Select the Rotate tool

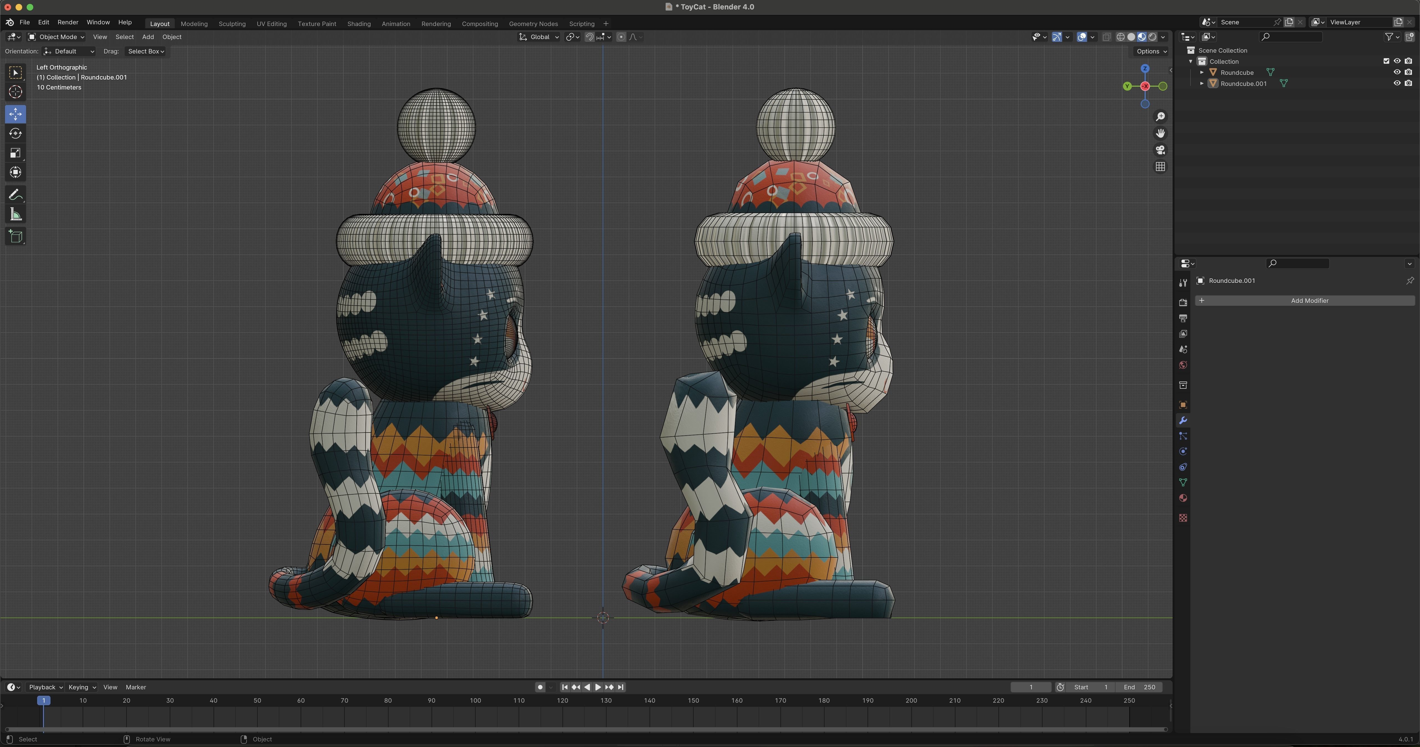16,133
